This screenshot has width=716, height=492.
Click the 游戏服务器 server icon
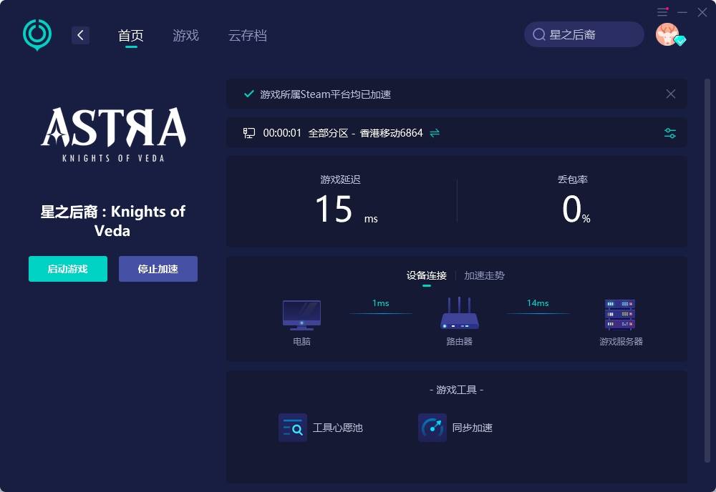[x=619, y=314]
